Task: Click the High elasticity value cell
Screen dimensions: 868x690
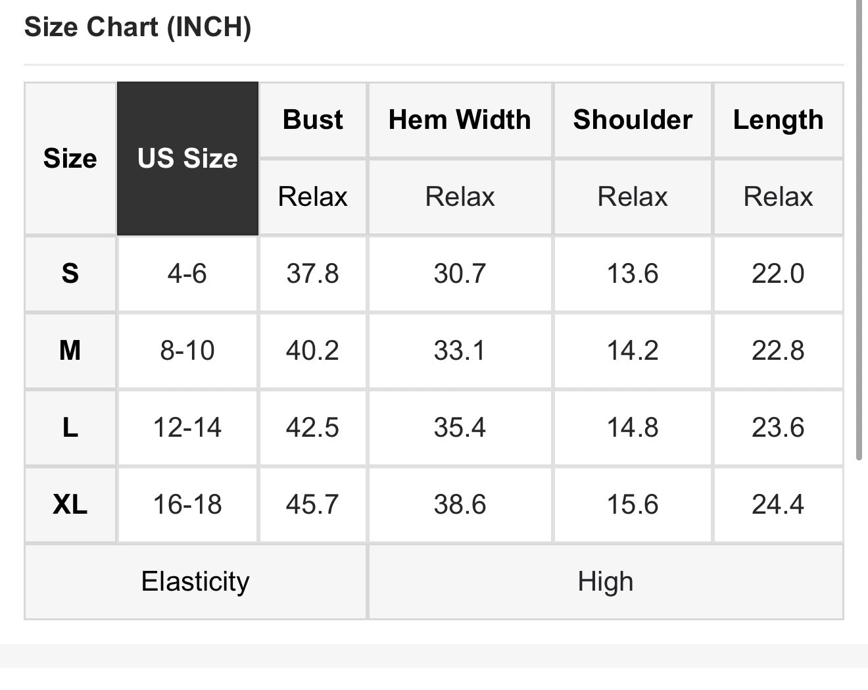Action: 606,581
